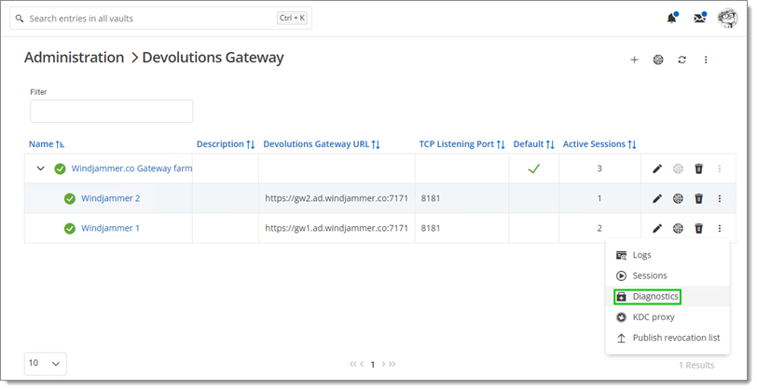The width and height of the screenshot is (757, 390).
Task: Edit Windjammer 2 with pencil icon
Action: (657, 198)
